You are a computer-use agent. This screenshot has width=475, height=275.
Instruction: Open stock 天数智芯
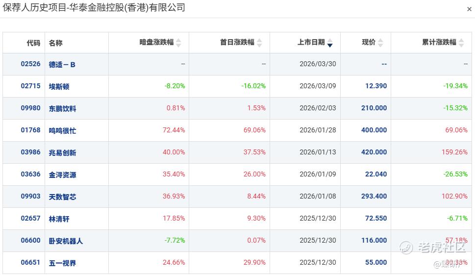click(62, 197)
